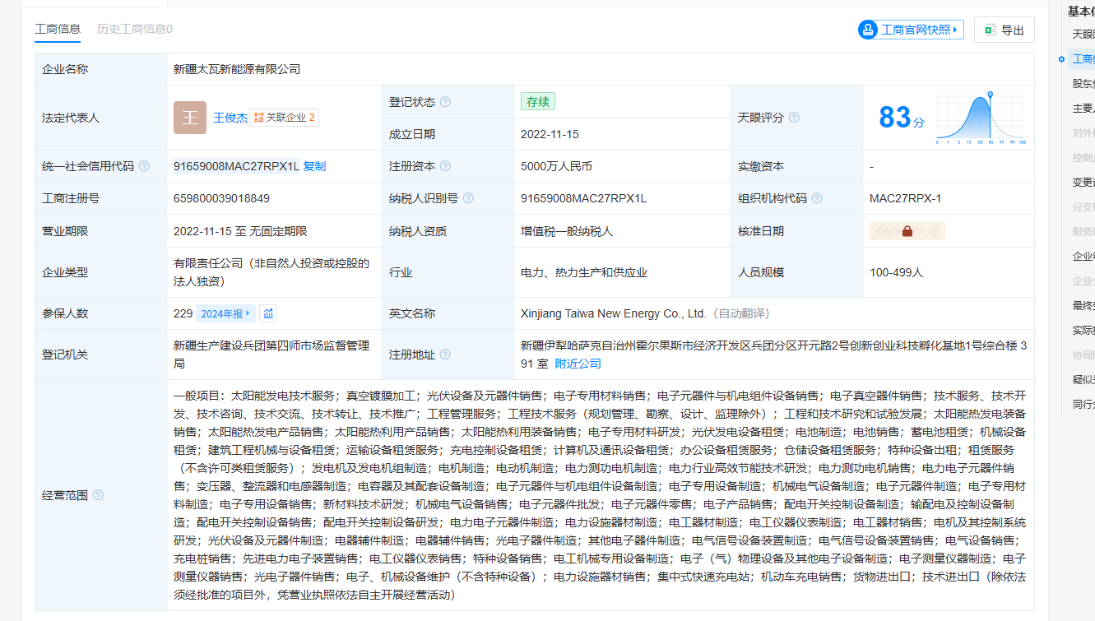Open legal representative 王俊杰's profile link

pyautogui.click(x=230, y=118)
